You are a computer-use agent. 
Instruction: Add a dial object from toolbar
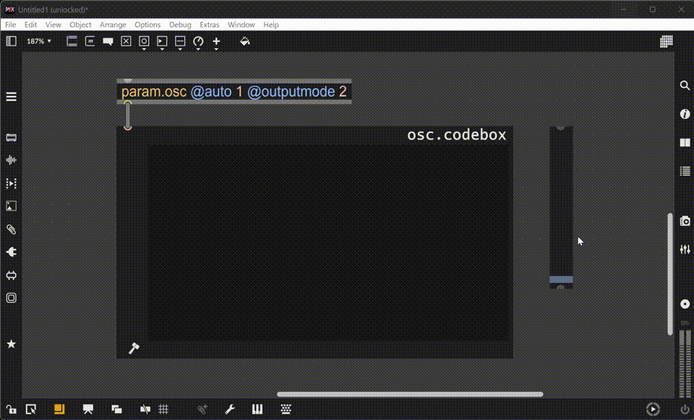tap(198, 40)
